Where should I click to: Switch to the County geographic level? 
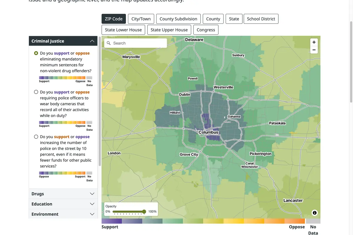click(213, 19)
